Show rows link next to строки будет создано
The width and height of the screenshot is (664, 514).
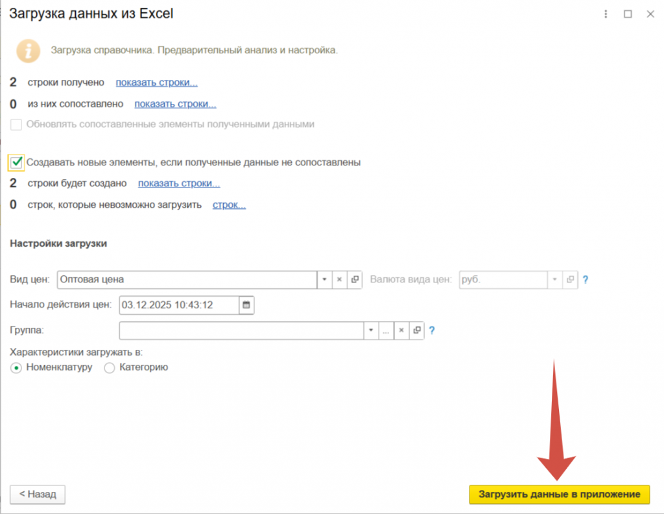pos(179,184)
